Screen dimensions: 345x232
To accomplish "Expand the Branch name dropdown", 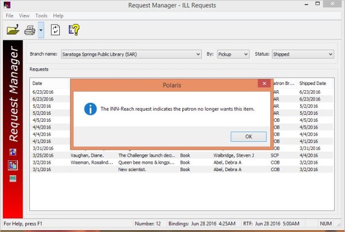I will pos(197,54).
